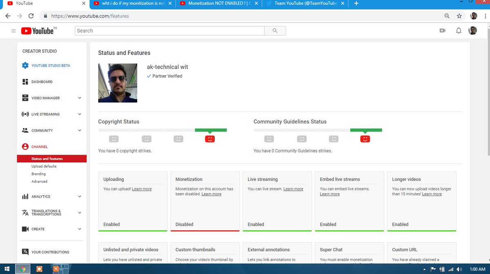Expand the Live Streaming section
490x274 pixels.
tap(80, 114)
